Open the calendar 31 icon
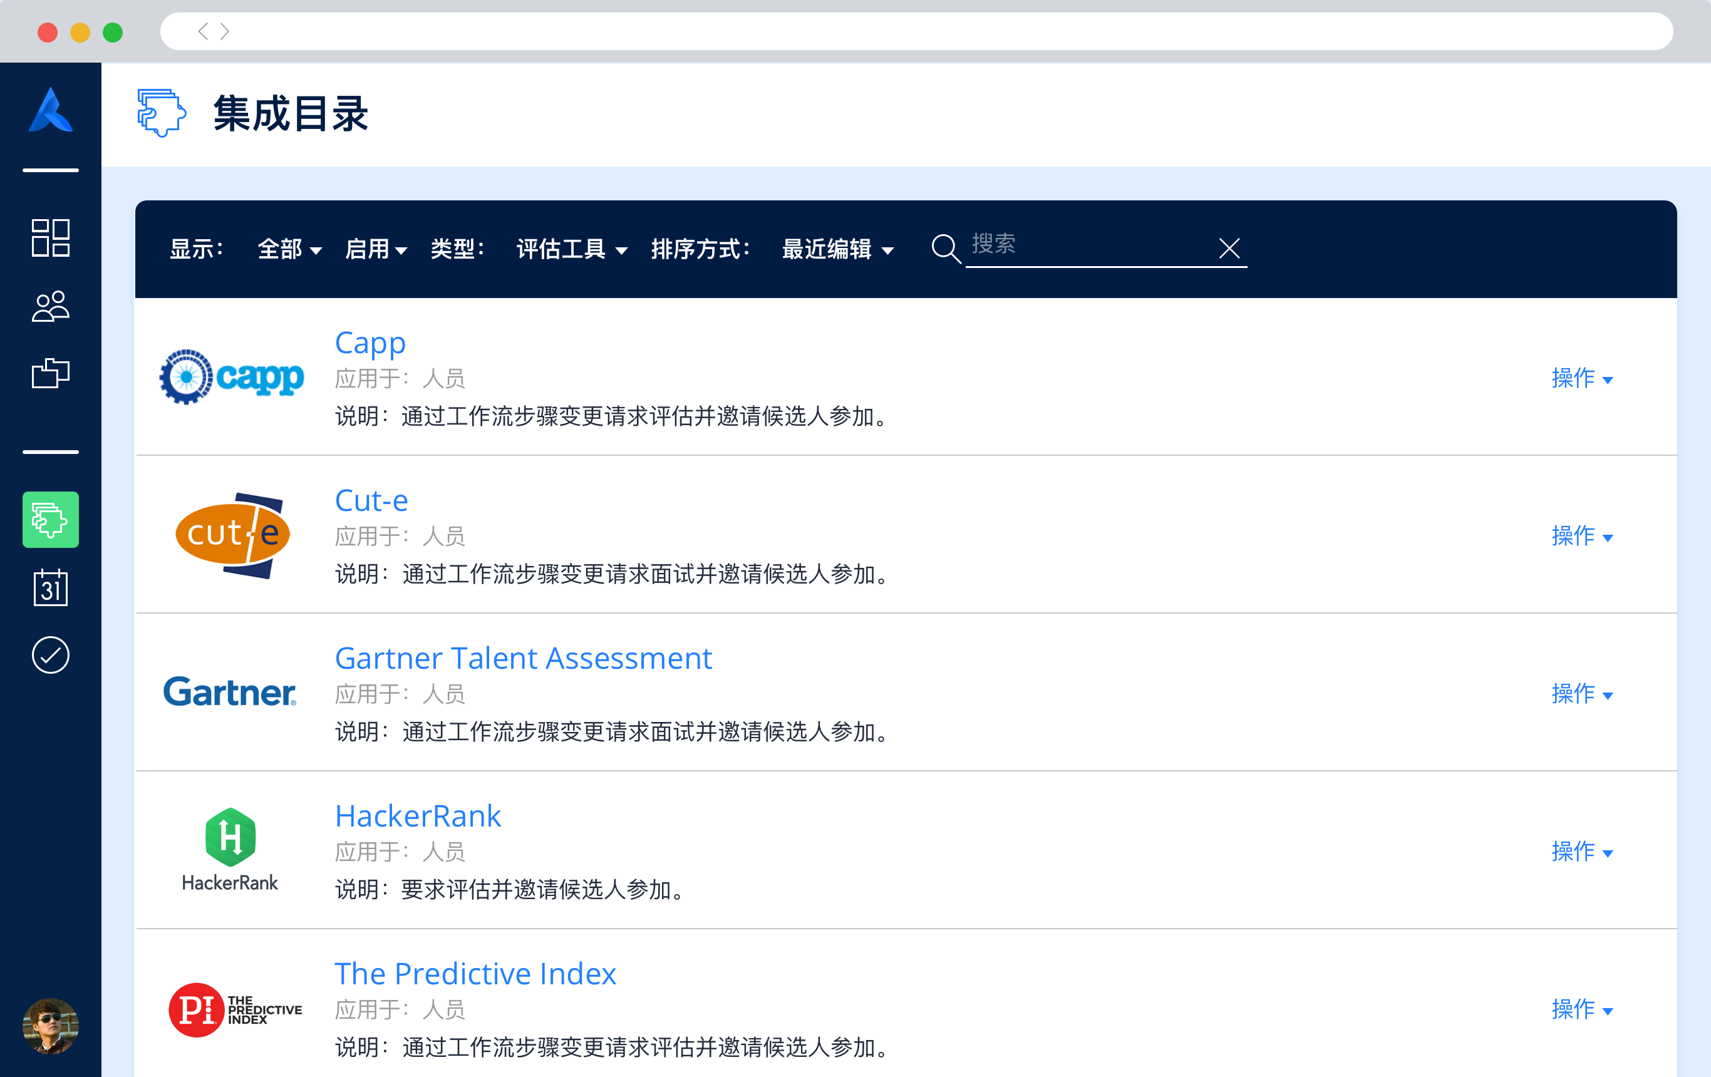 (51, 587)
